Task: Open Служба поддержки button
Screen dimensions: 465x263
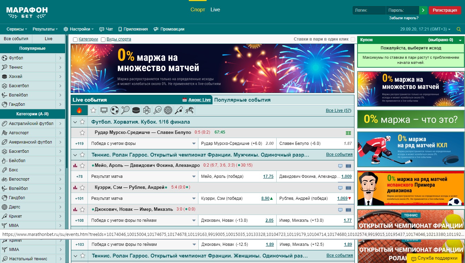Action: coord(434,258)
